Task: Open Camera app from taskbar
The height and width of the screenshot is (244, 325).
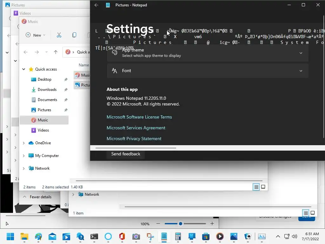Action: [x=136, y=236]
